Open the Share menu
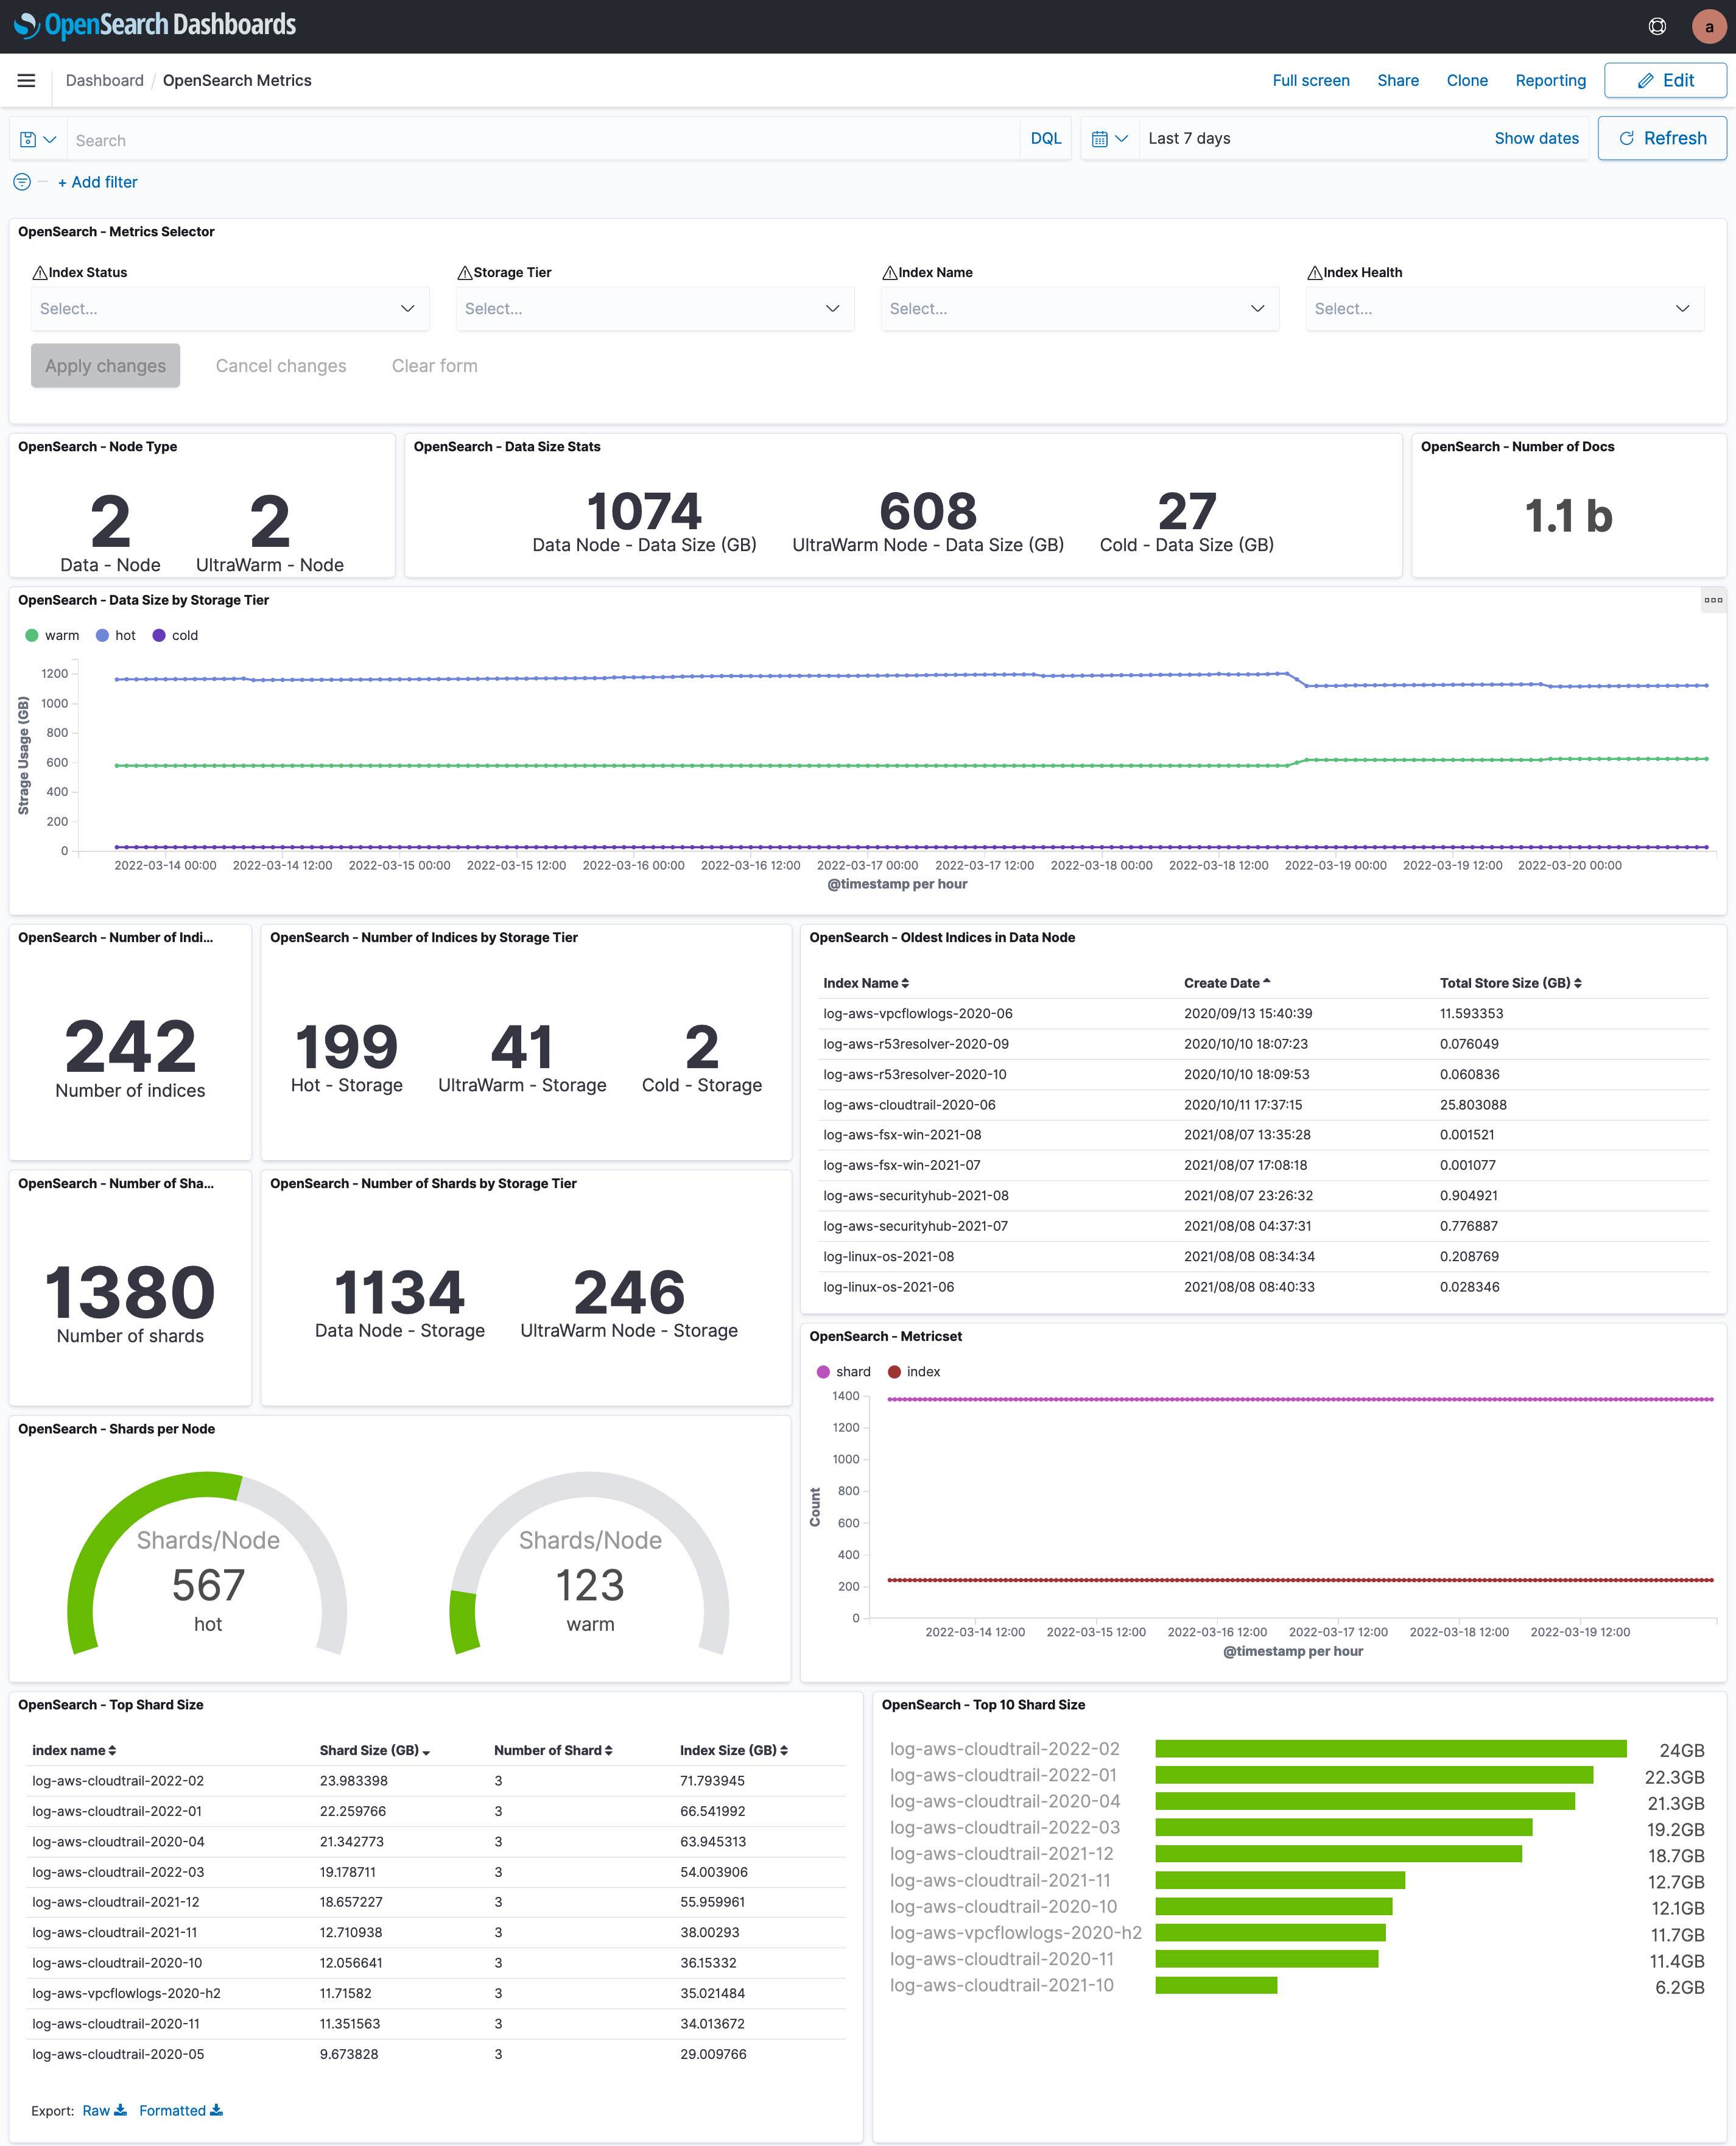 (1398, 80)
